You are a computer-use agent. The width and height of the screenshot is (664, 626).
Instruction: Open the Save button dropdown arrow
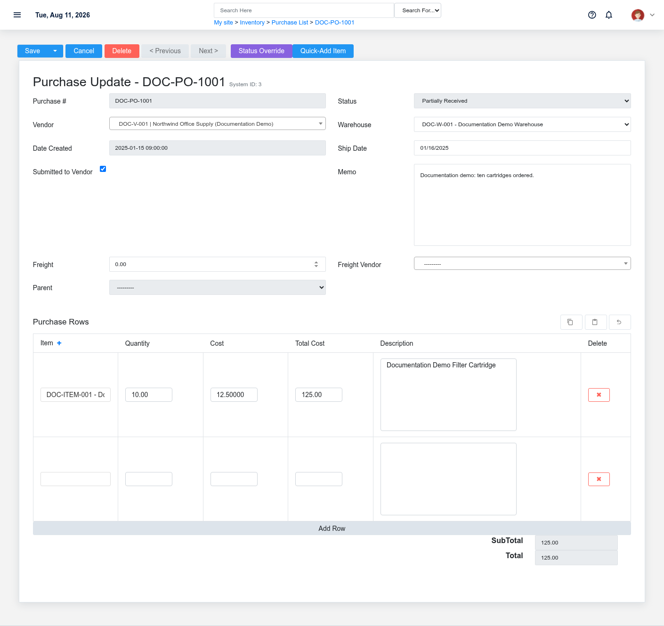coord(55,51)
